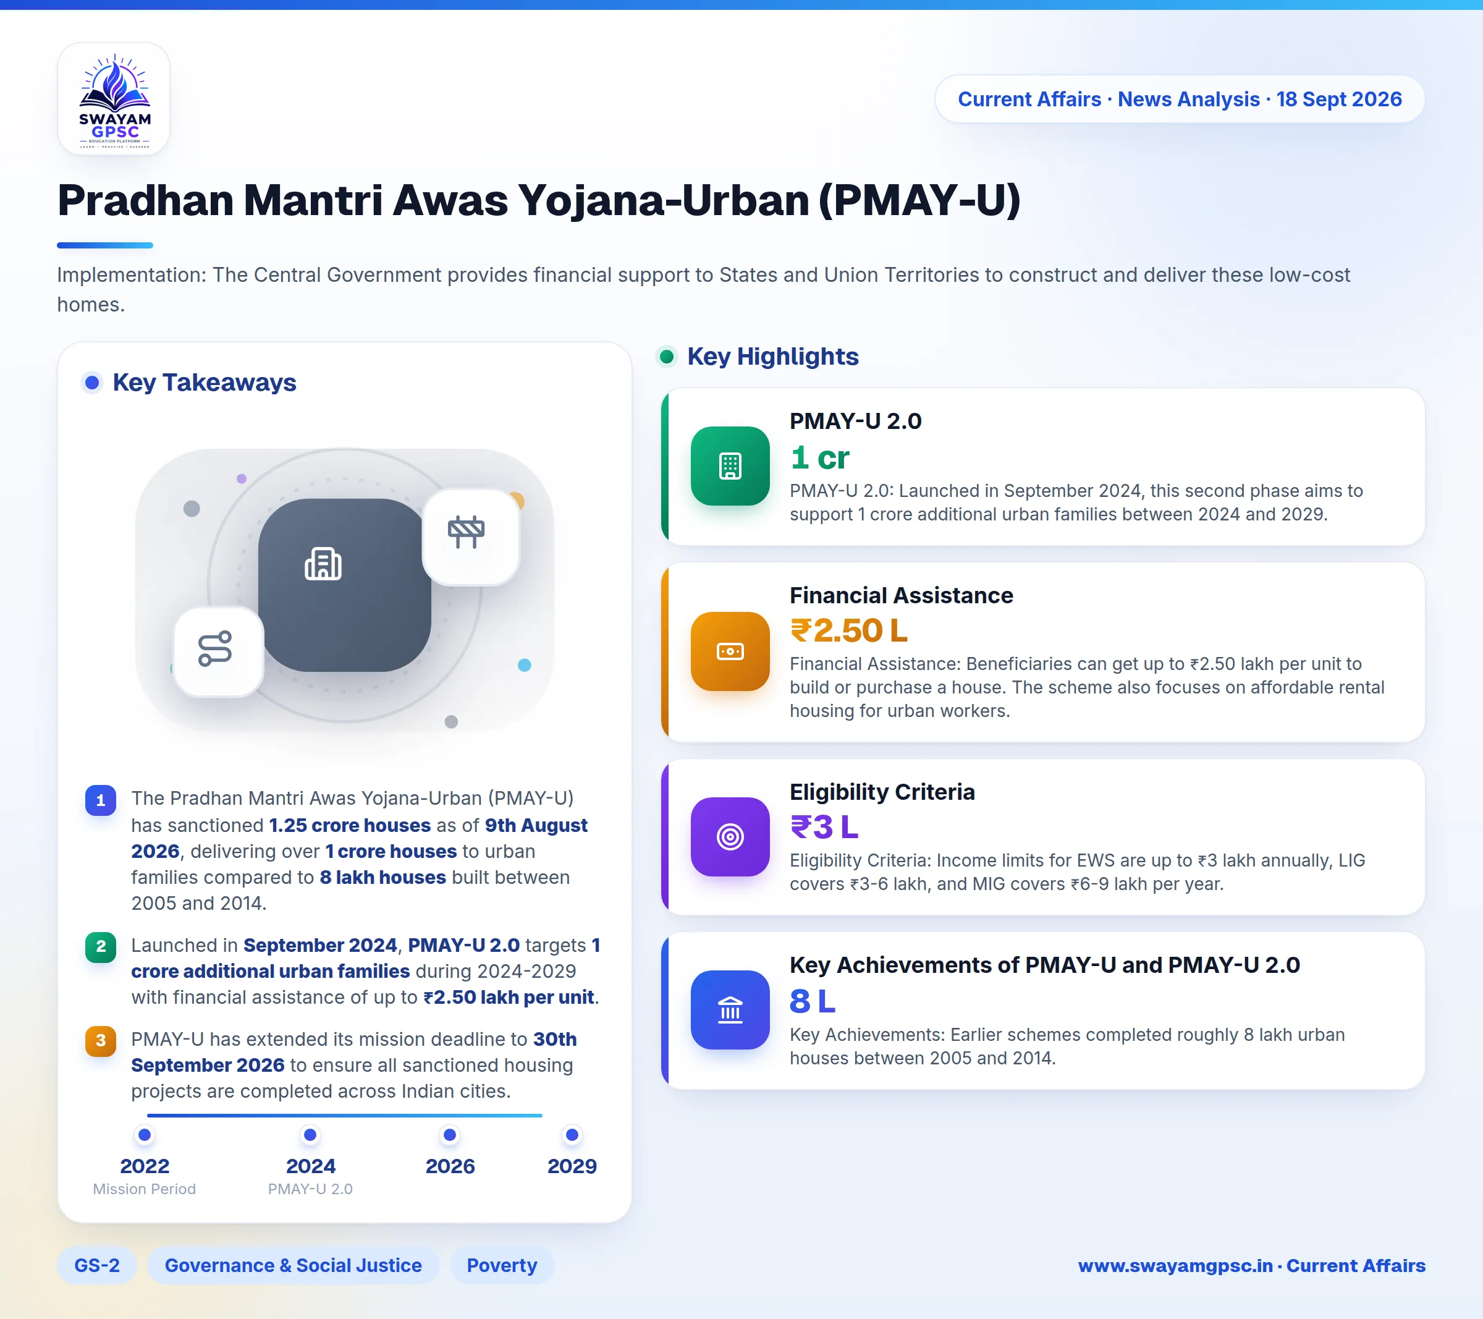Image resolution: width=1483 pixels, height=1319 pixels.
Task: Click the 'Mission Period' timeline label
Action: 145,1189
